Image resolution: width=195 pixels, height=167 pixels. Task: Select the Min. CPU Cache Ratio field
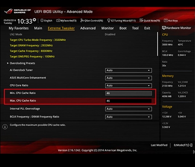128,93
